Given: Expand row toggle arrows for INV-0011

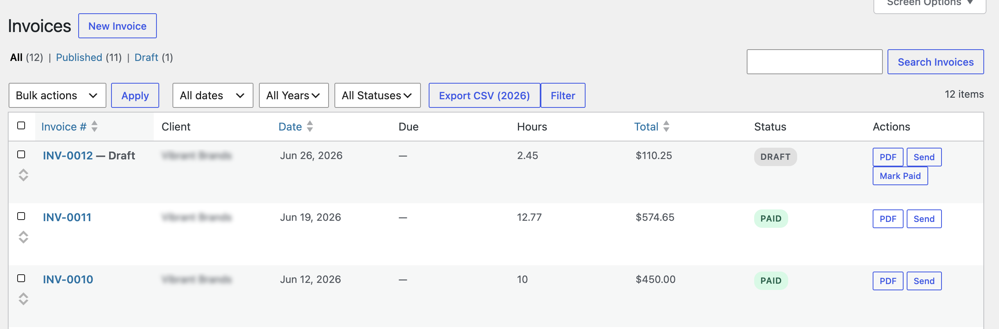Looking at the screenshot, I should point(23,237).
